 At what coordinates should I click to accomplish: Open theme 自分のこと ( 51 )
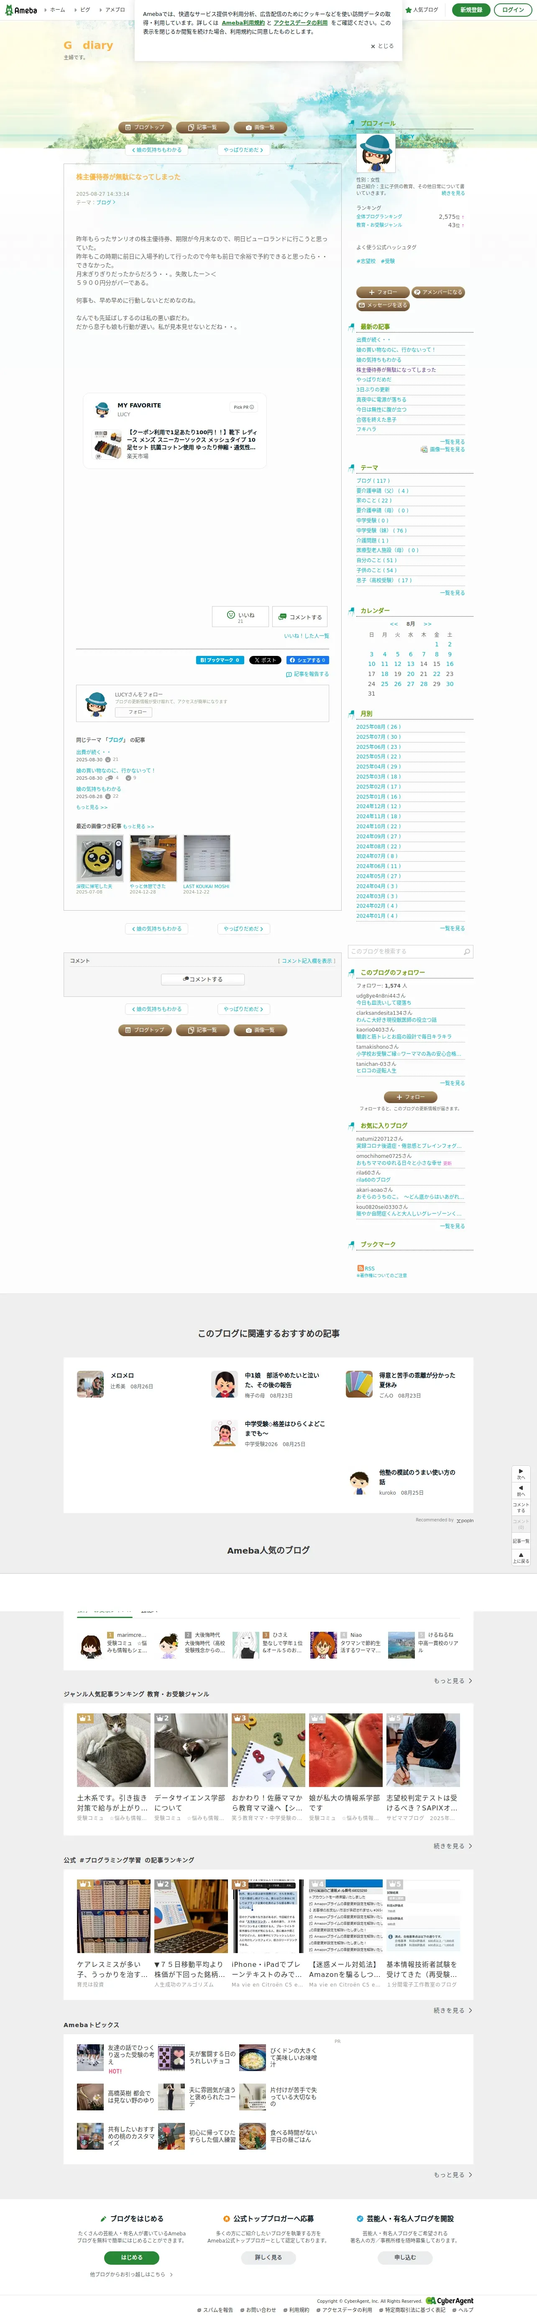point(376,561)
